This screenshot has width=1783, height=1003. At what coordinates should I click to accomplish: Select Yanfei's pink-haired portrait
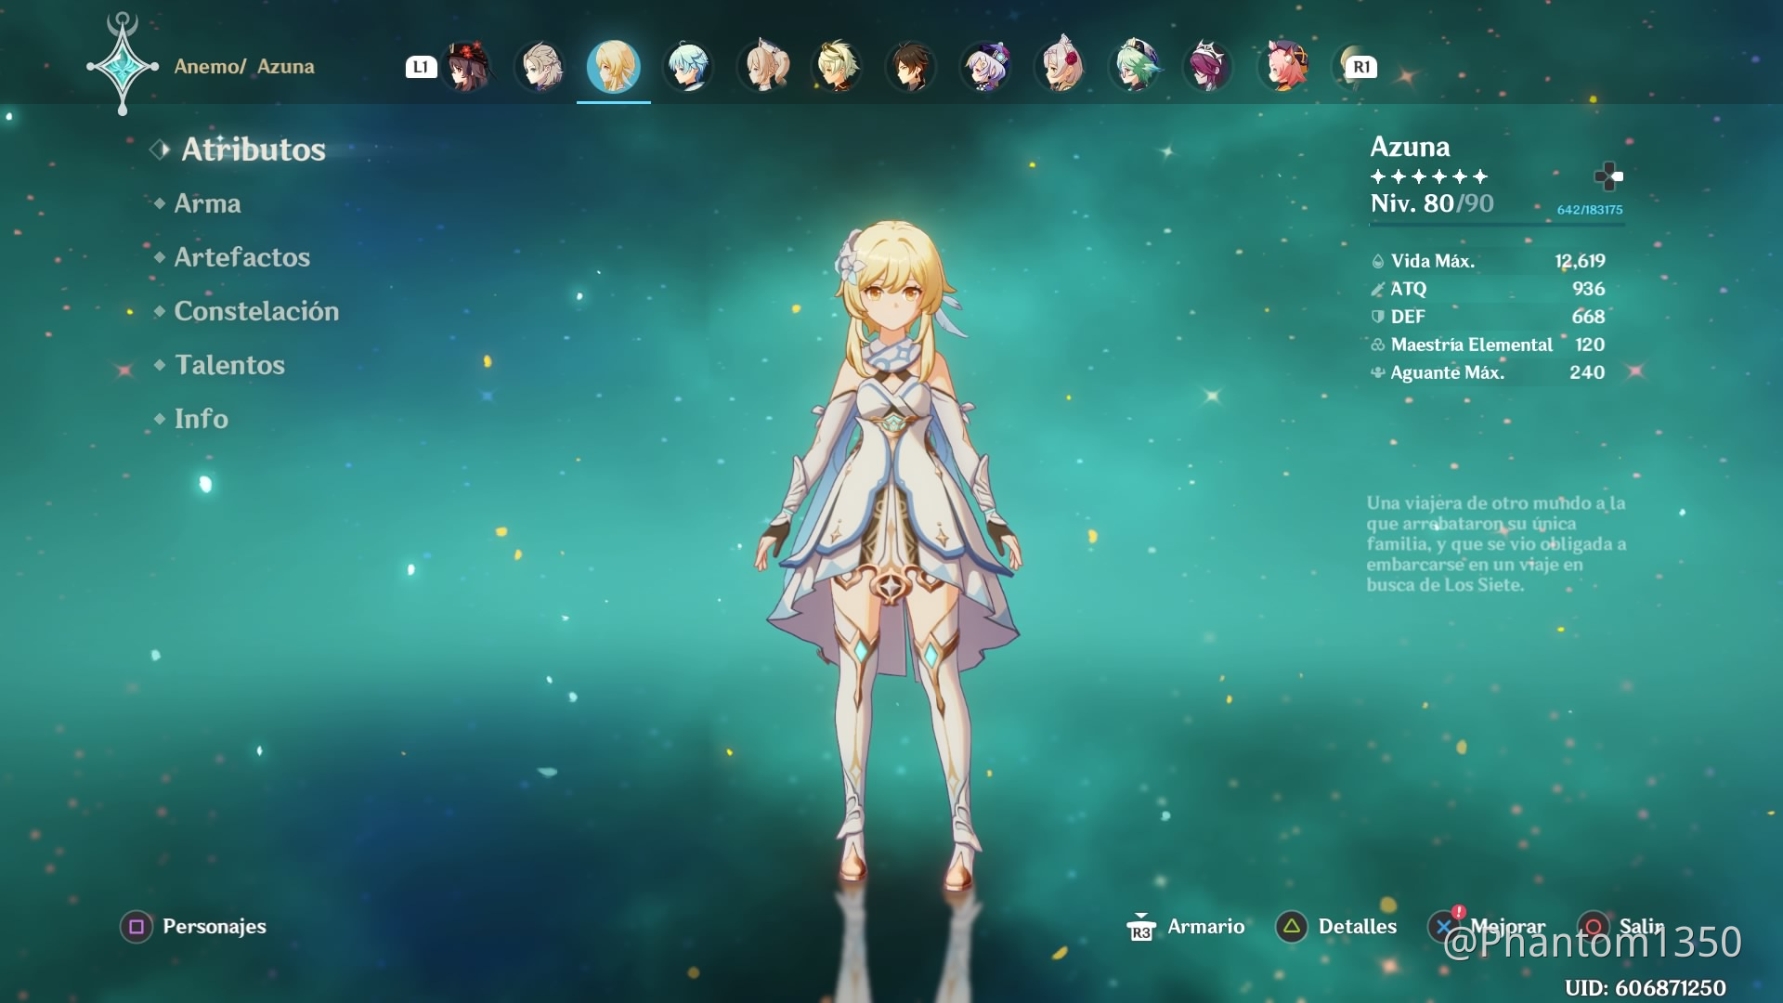pyautogui.click(x=1282, y=67)
